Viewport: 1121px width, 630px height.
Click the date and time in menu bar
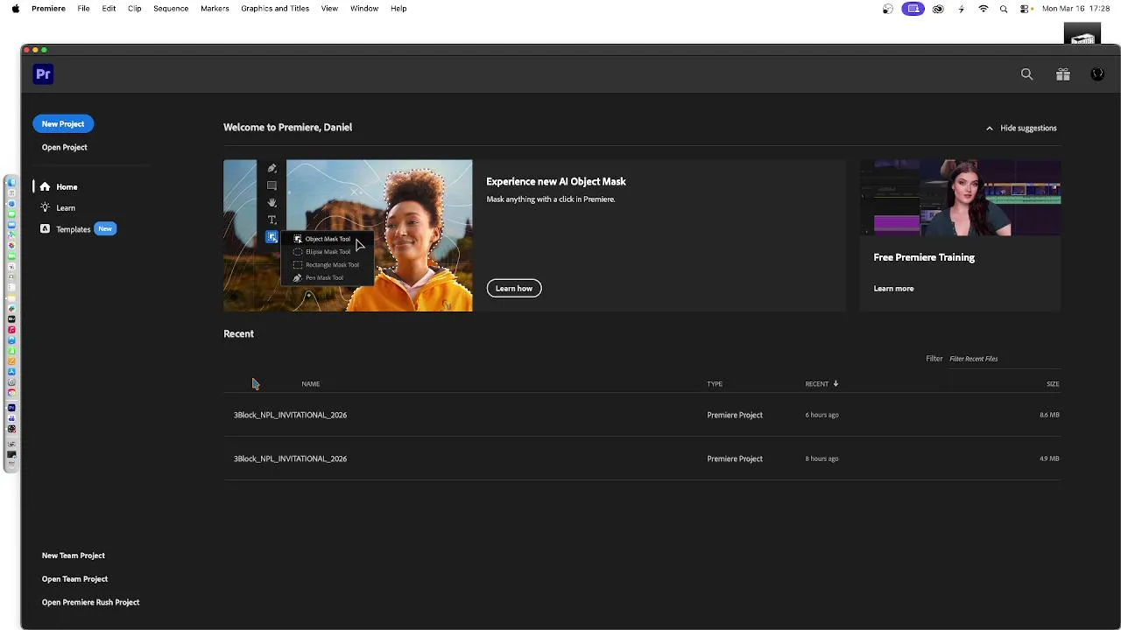[x=1076, y=9]
